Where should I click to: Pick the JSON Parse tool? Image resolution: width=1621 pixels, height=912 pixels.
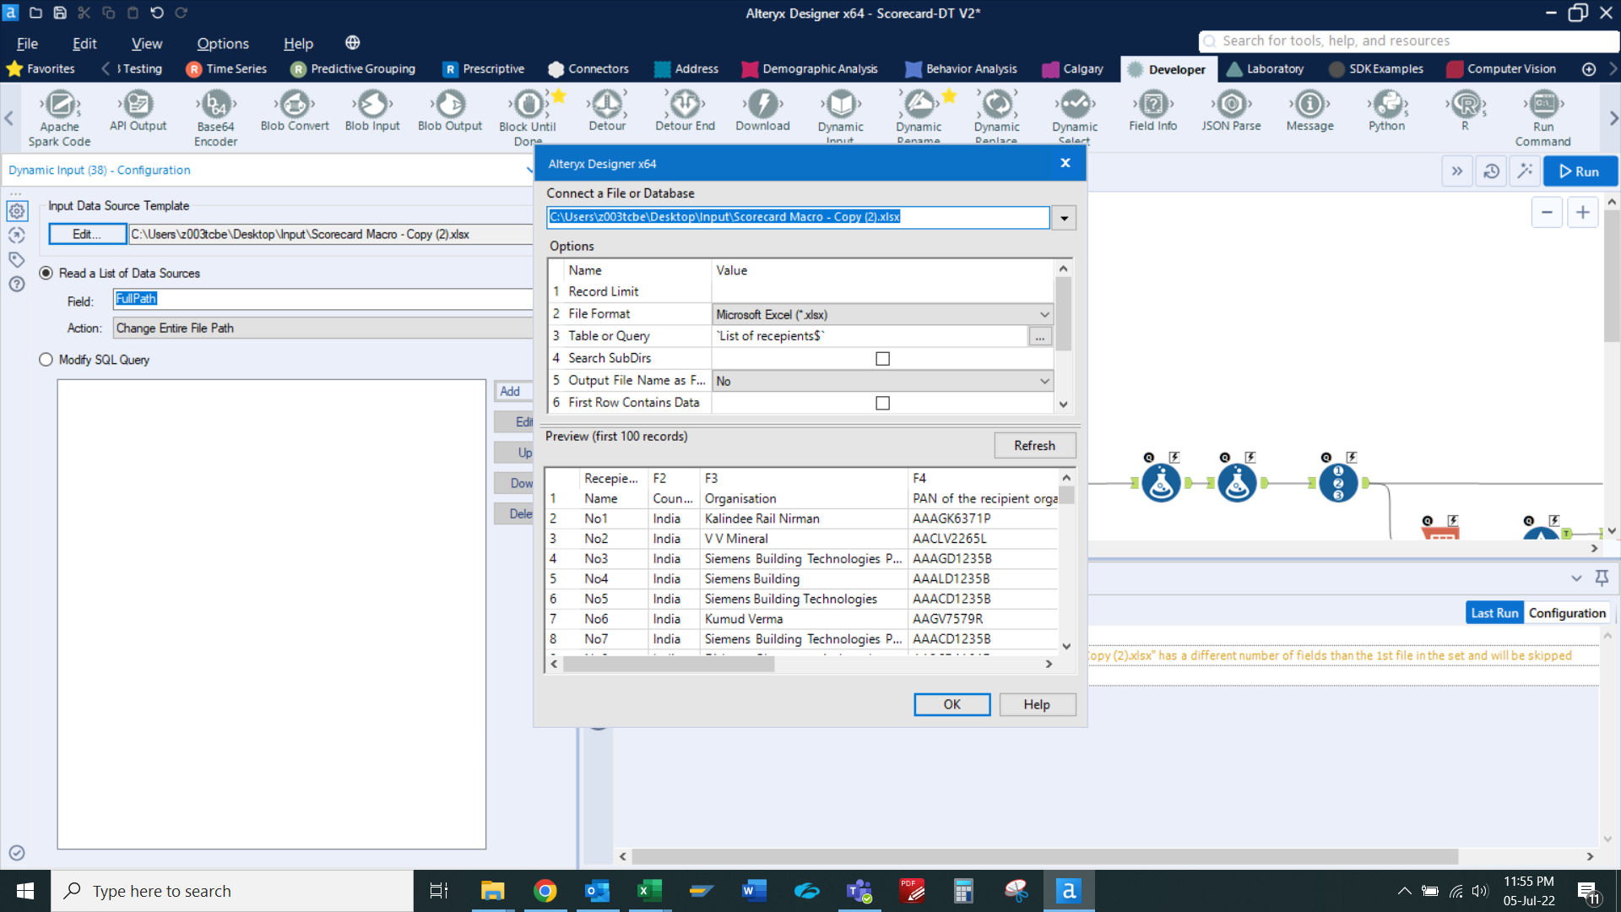[1231, 105]
